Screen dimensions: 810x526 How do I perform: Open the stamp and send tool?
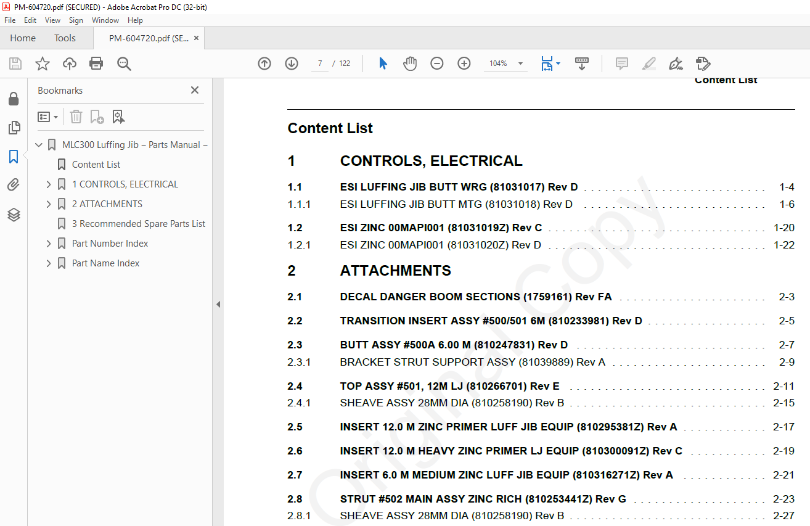pyautogui.click(x=703, y=64)
